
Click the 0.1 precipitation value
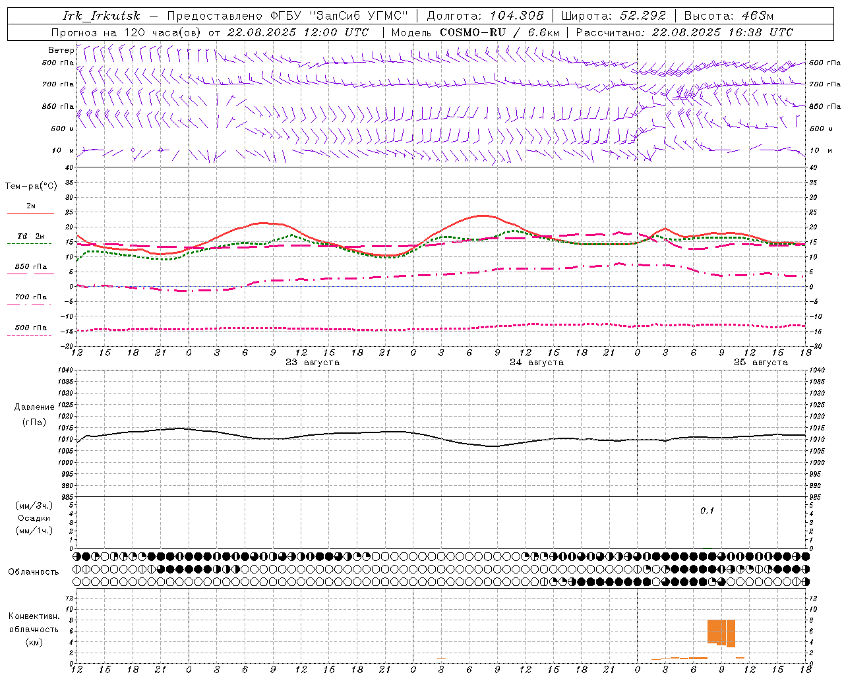tap(707, 511)
